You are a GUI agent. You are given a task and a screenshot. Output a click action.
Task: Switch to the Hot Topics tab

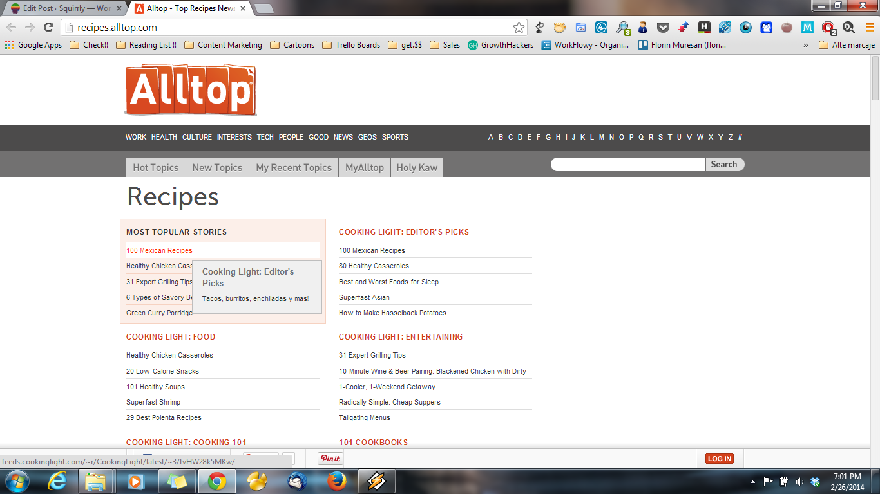point(155,167)
